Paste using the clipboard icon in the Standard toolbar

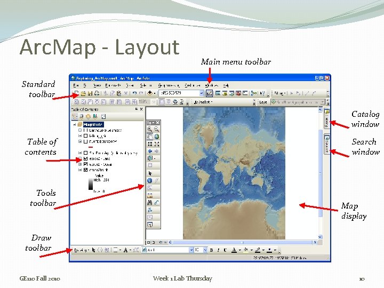point(119,93)
